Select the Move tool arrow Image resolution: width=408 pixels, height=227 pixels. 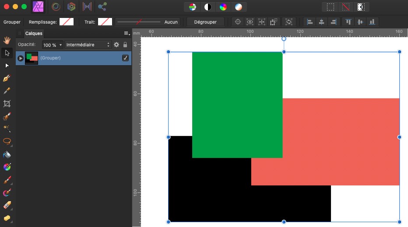[x=7, y=53]
